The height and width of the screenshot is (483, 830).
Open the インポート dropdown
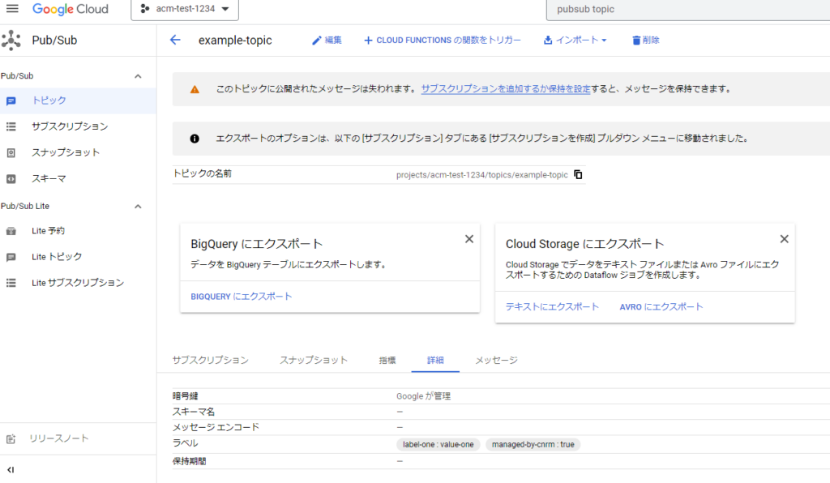click(575, 41)
